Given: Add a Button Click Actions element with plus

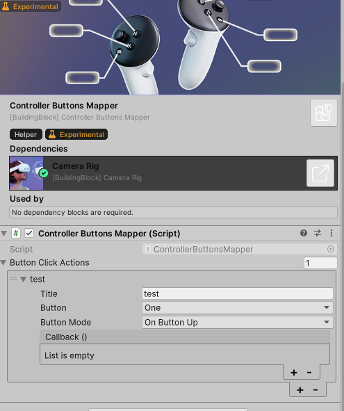Looking at the screenshot, I should pyautogui.click(x=300, y=390).
